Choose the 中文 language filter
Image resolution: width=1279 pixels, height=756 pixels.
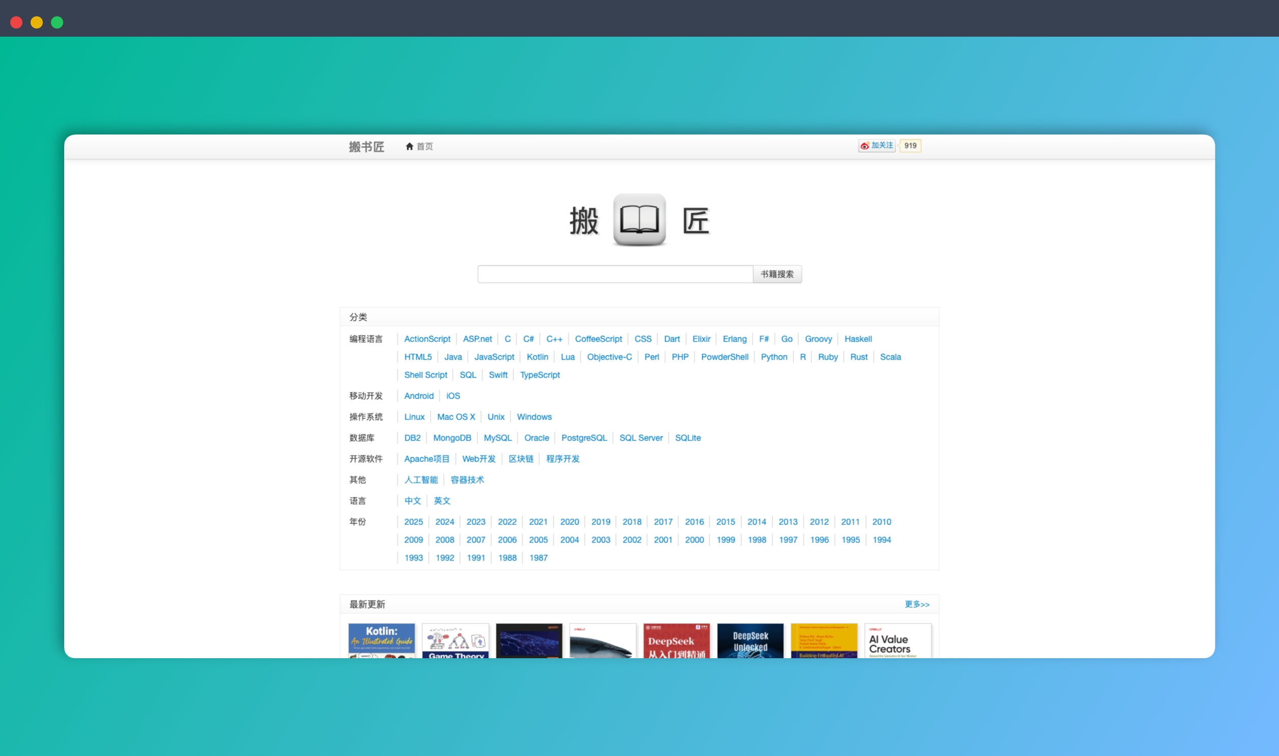tap(412, 501)
